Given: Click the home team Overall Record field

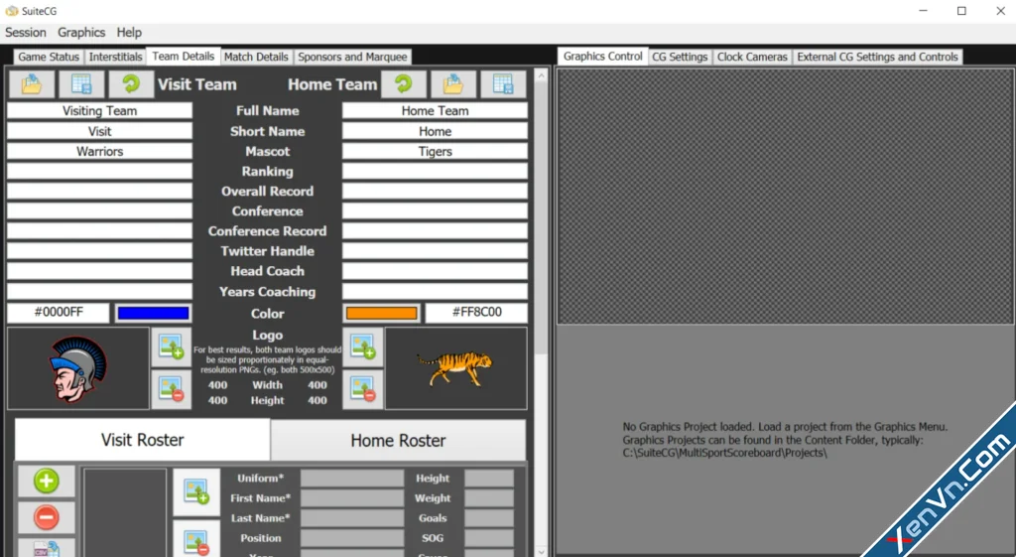Looking at the screenshot, I should (x=435, y=192).
